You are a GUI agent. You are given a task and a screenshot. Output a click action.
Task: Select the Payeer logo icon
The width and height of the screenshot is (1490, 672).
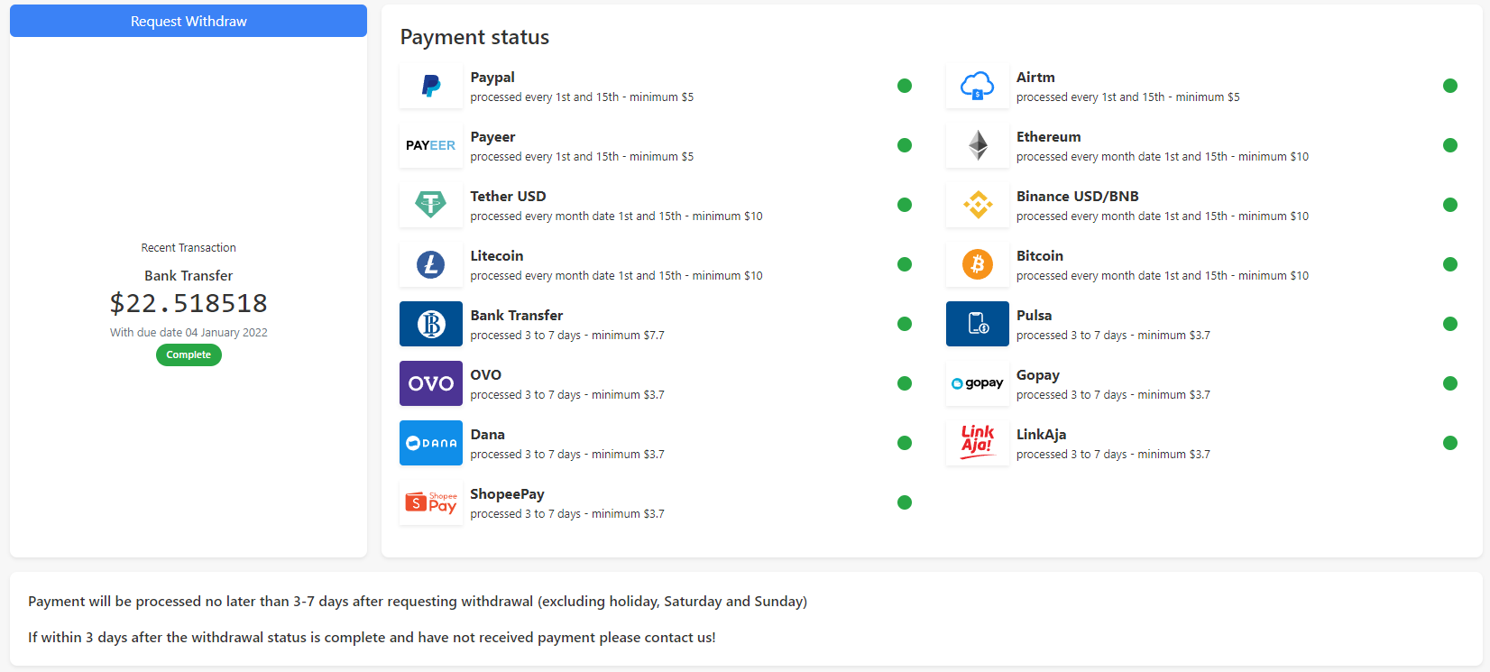431,145
